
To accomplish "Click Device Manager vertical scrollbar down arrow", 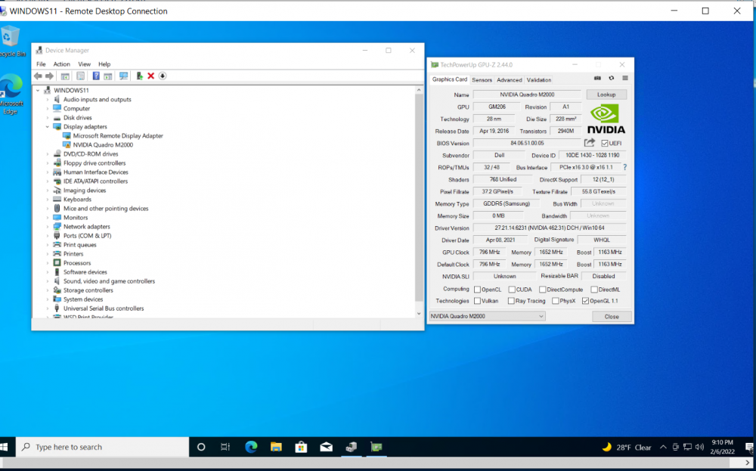I will pos(419,313).
